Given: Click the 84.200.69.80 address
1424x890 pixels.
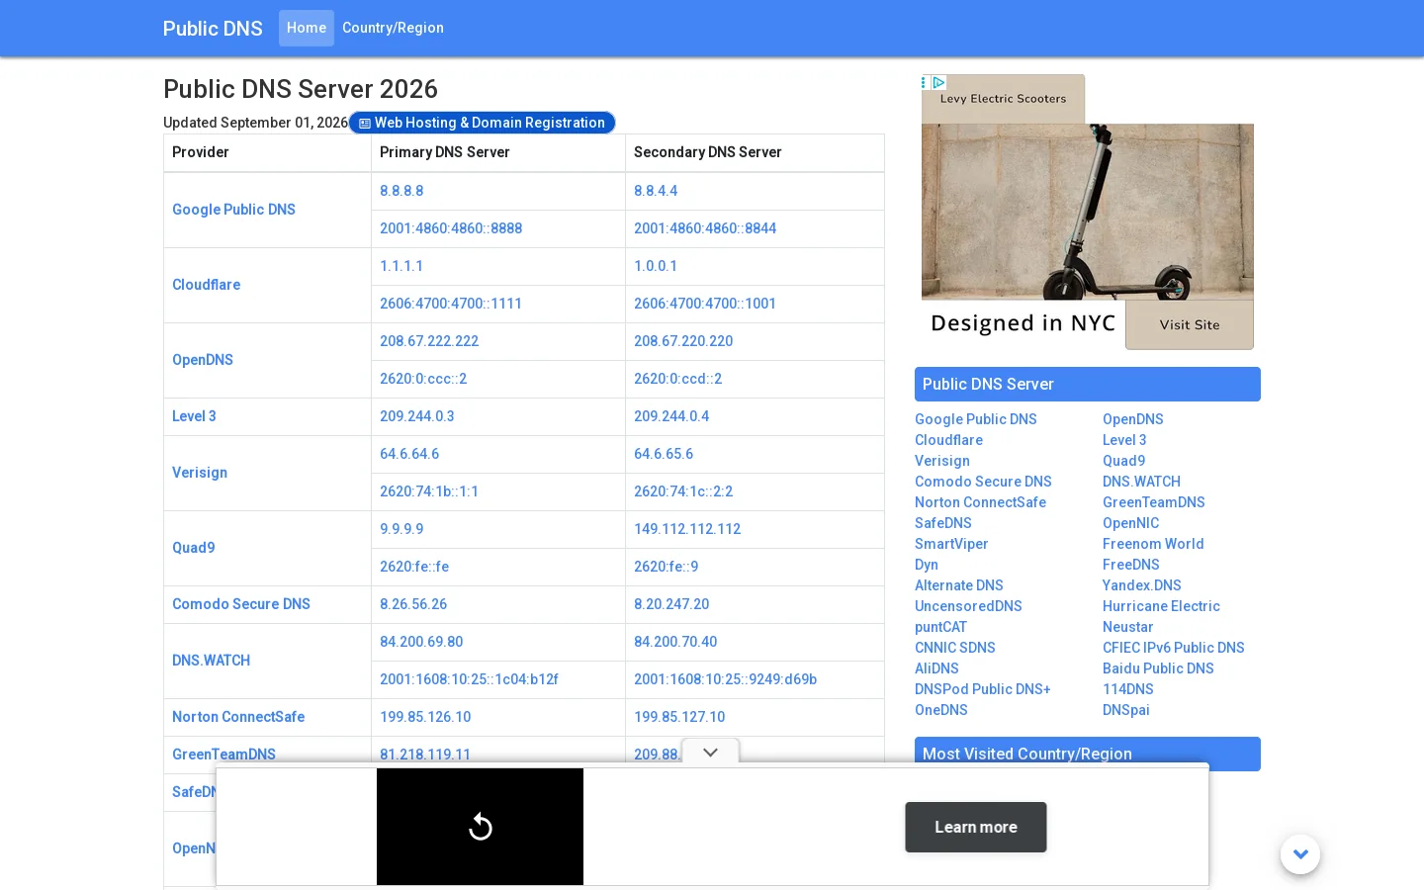Looking at the screenshot, I should coord(421,642).
